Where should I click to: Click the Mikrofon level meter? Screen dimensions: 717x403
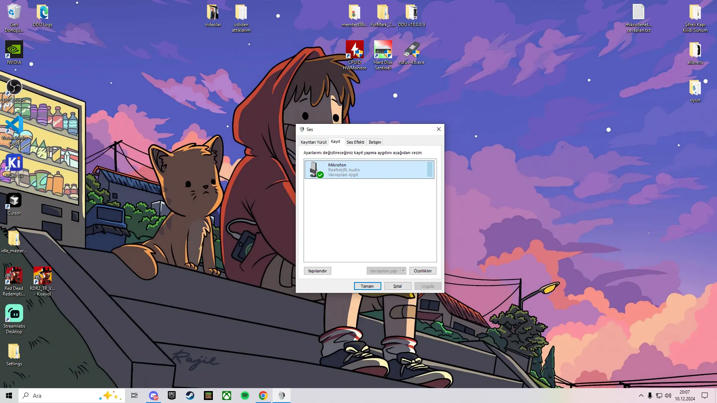430,169
